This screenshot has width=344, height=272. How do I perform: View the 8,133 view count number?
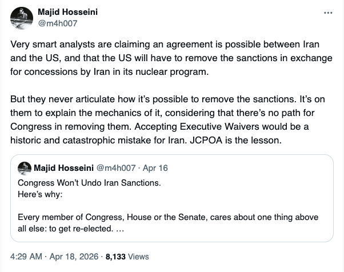tap(114, 257)
